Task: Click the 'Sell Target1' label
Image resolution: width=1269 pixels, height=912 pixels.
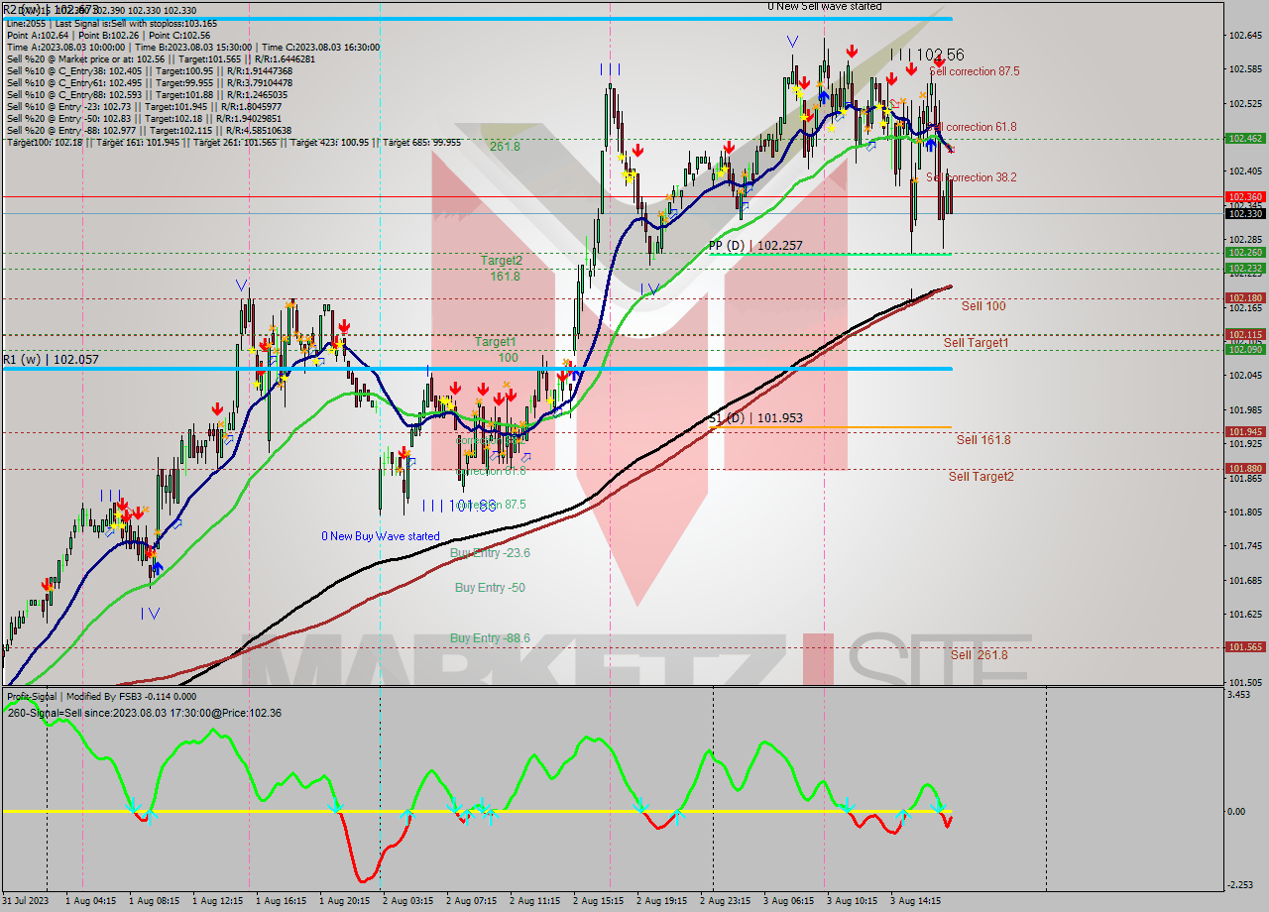Action: [977, 342]
